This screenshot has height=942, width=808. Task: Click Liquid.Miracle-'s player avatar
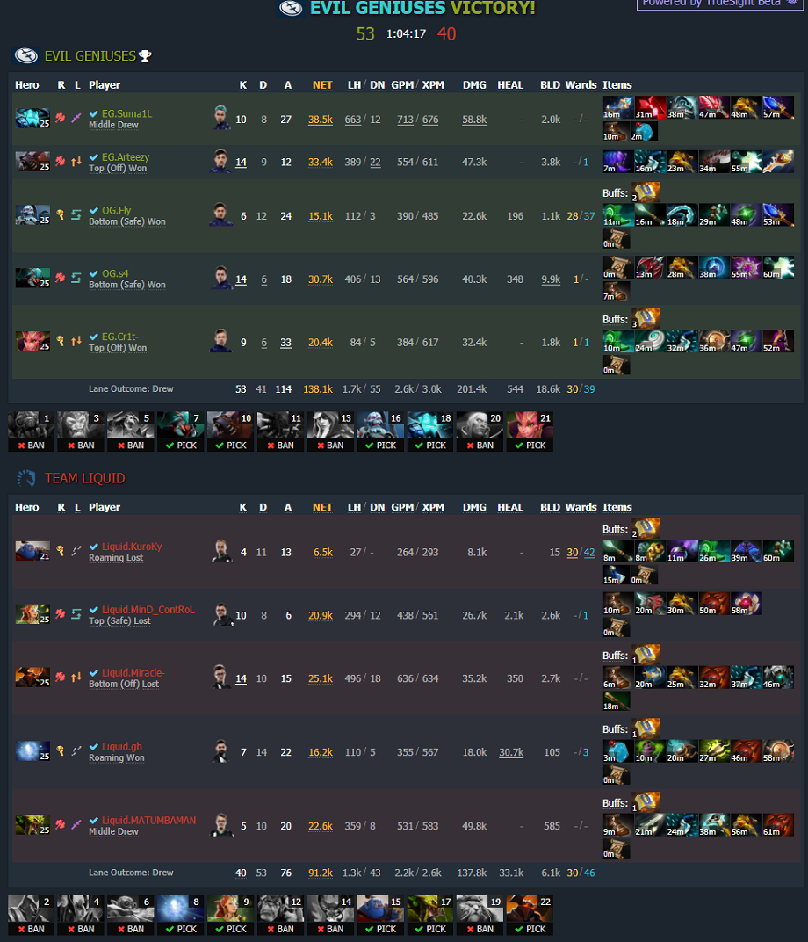click(x=221, y=677)
